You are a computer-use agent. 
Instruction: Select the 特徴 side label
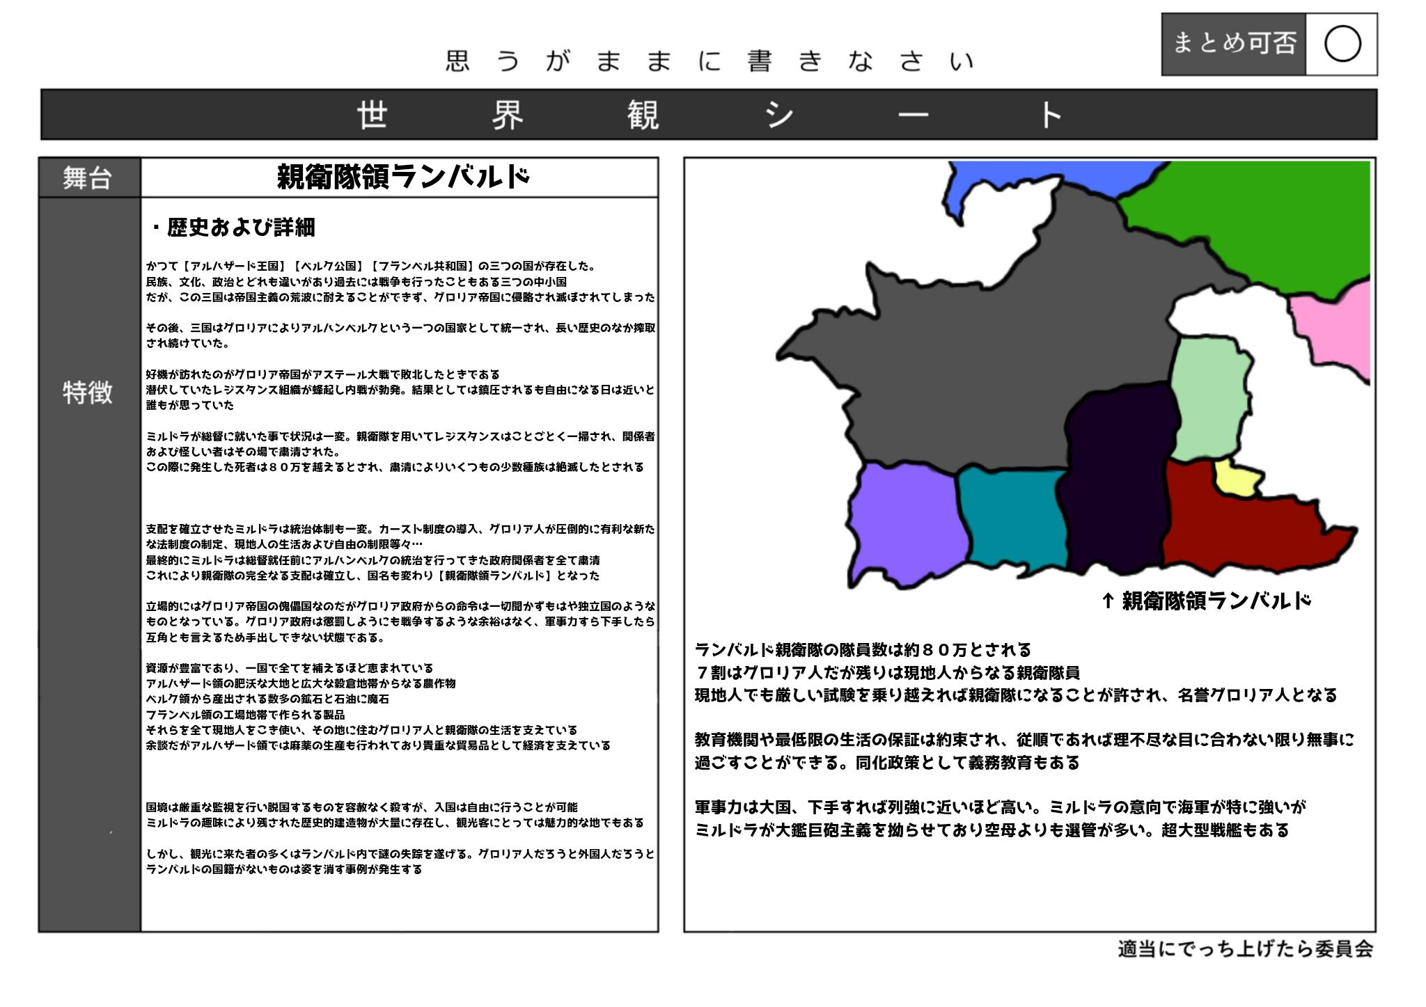tap(88, 393)
